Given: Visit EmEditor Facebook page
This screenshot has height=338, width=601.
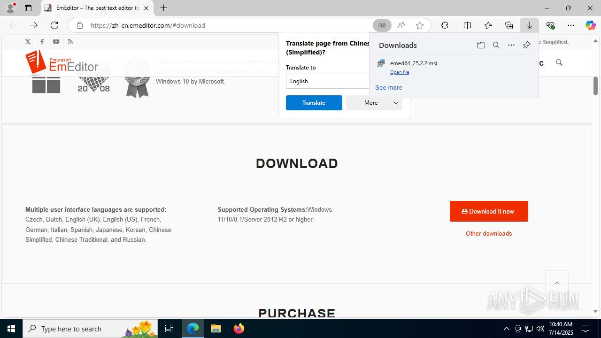Looking at the screenshot, I should pos(42,42).
